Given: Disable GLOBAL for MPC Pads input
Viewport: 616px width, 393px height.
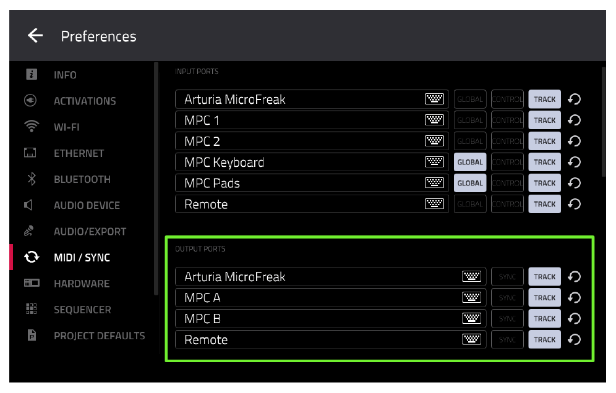Looking at the screenshot, I should point(470,183).
